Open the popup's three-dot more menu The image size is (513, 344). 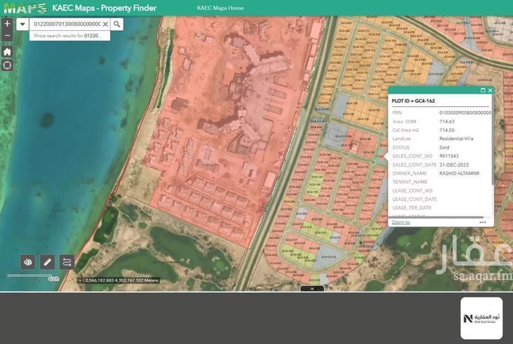click(483, 222)
